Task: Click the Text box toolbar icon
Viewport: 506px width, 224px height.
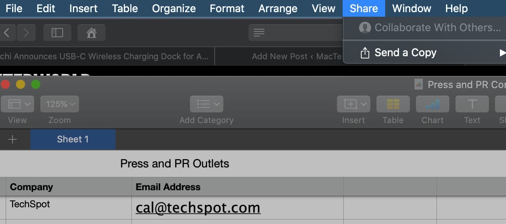Action: coord(472,104)
